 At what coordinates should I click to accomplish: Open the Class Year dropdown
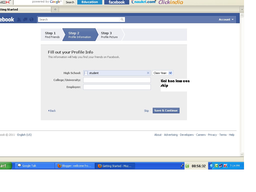coord(162,73)
